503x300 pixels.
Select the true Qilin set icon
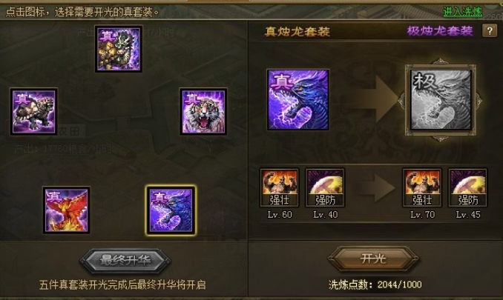119,49
